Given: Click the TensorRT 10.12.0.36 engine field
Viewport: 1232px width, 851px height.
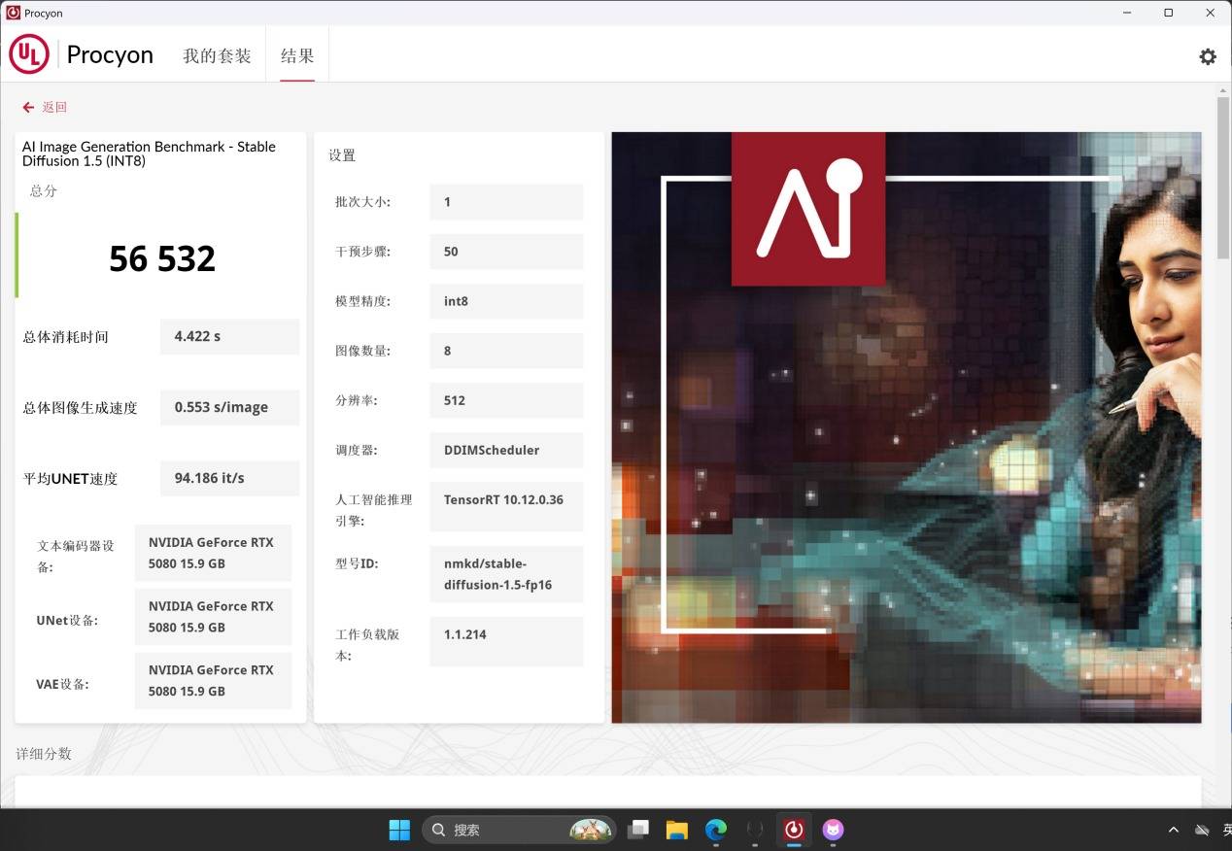Looking at the screenshot, I should (505, 500).
